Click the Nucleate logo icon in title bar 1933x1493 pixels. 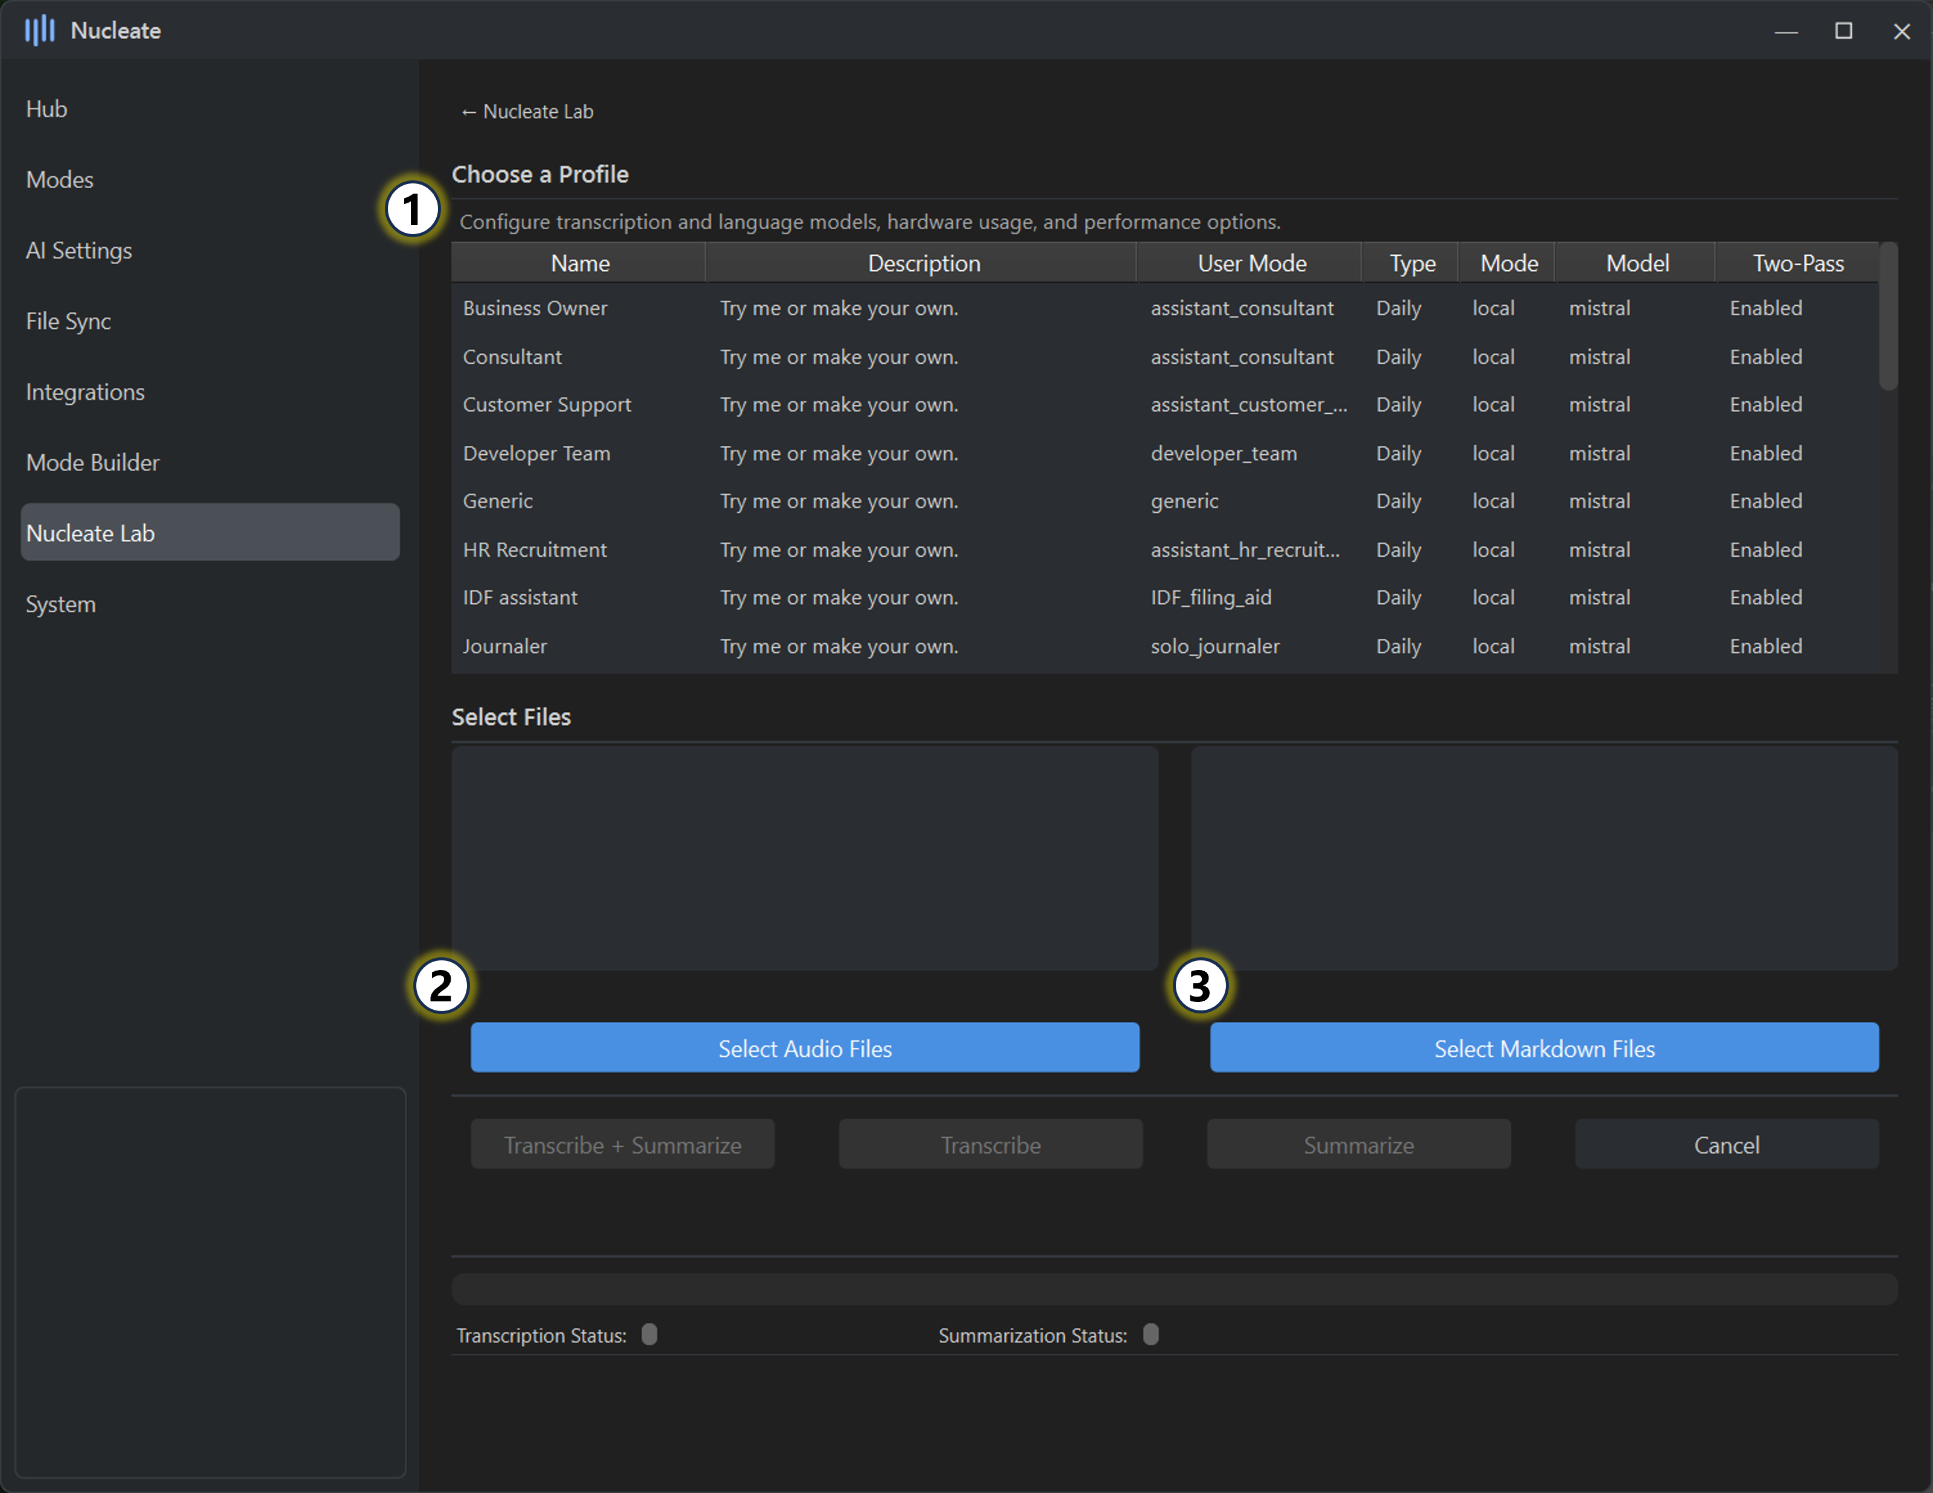click(39, 30)
